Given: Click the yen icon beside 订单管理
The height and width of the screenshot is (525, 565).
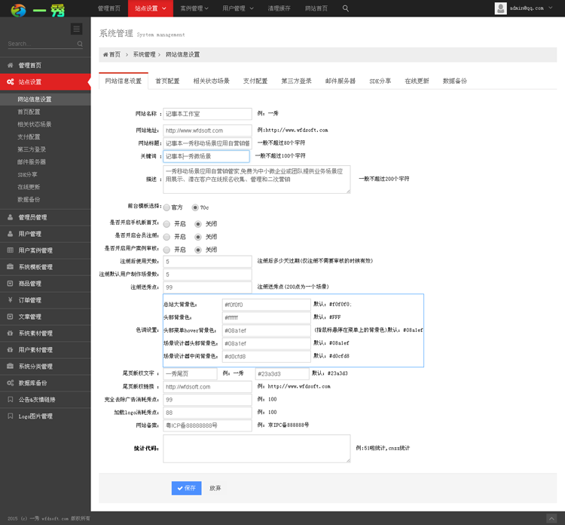Looking at the screenshot, I should (10, 300).
